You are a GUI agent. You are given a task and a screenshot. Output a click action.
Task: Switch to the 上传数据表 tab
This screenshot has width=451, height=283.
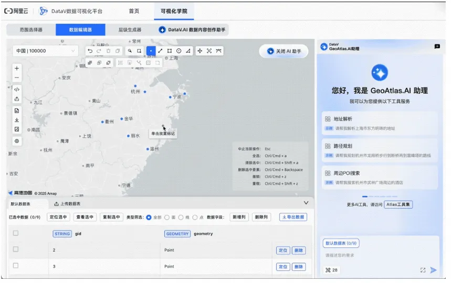pyautogui.click(x=67, y=204)
